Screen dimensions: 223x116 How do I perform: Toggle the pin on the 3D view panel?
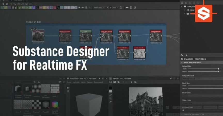pos(99,79)
